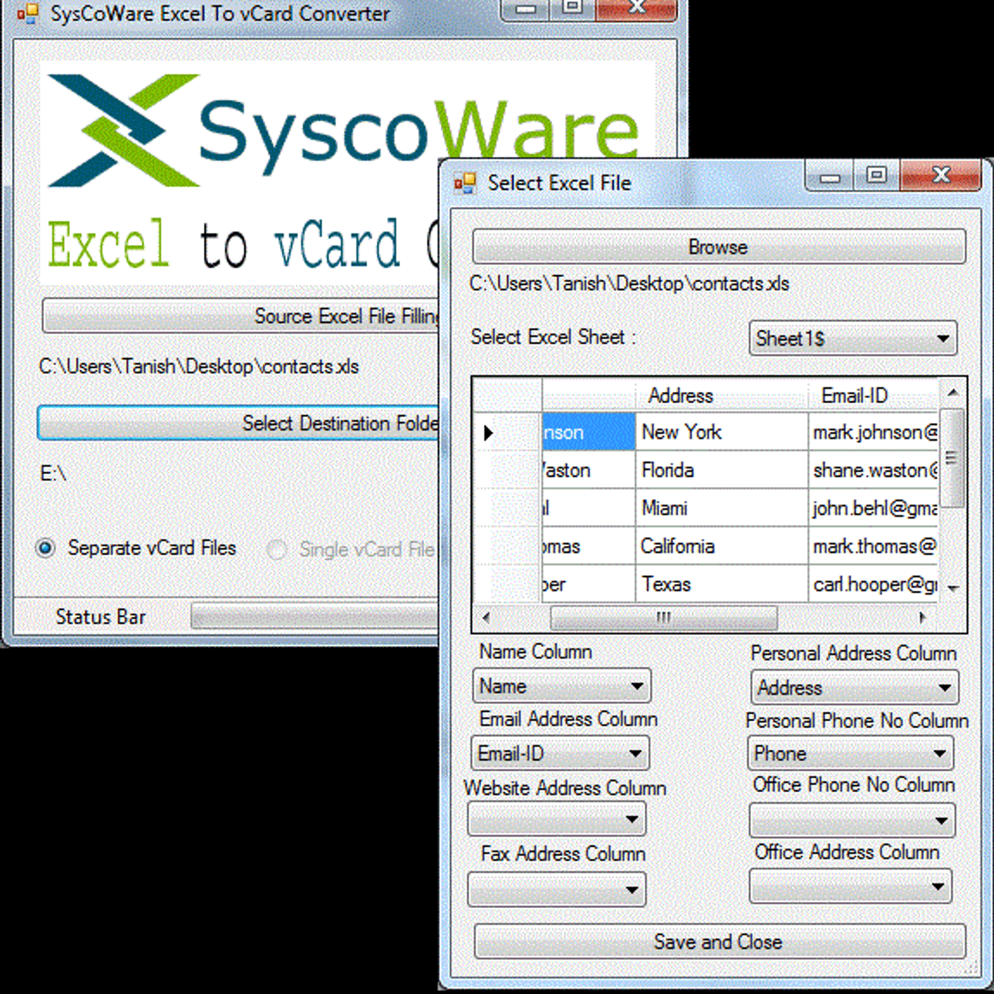994x994 pixels.
Task: Click the grid's vertical scrollbar up arrow
Action: coord(952,393)
